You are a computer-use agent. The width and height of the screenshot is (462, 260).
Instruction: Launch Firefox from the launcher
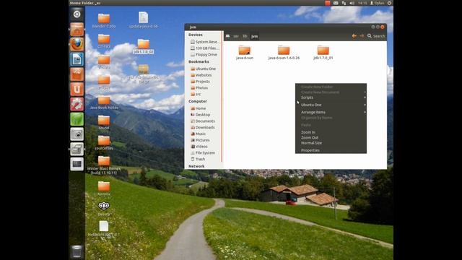click(x=77, y=44)
